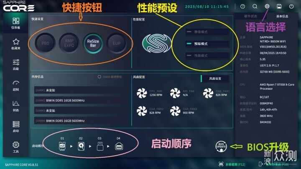The width and height of the screenshot is (301, 169).
Task: Toggle the EUP quick setting
Action: tap(117, 43)
